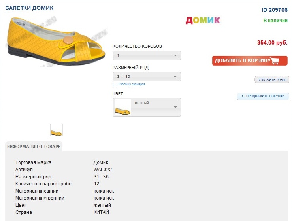This screenshot has width=292, height=221.
Task: Click the left arrow icon beside ПРОДОЛЖИТЬ ПОКУПКИ
Action: pos(242,96)
